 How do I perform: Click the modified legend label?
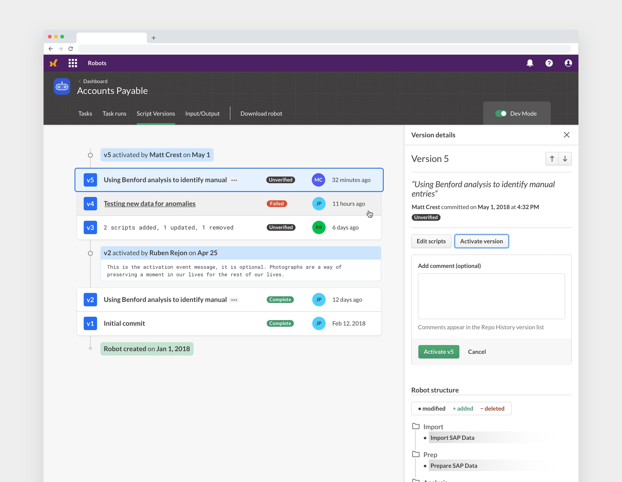pyautogui.click(x=432, y=409)
